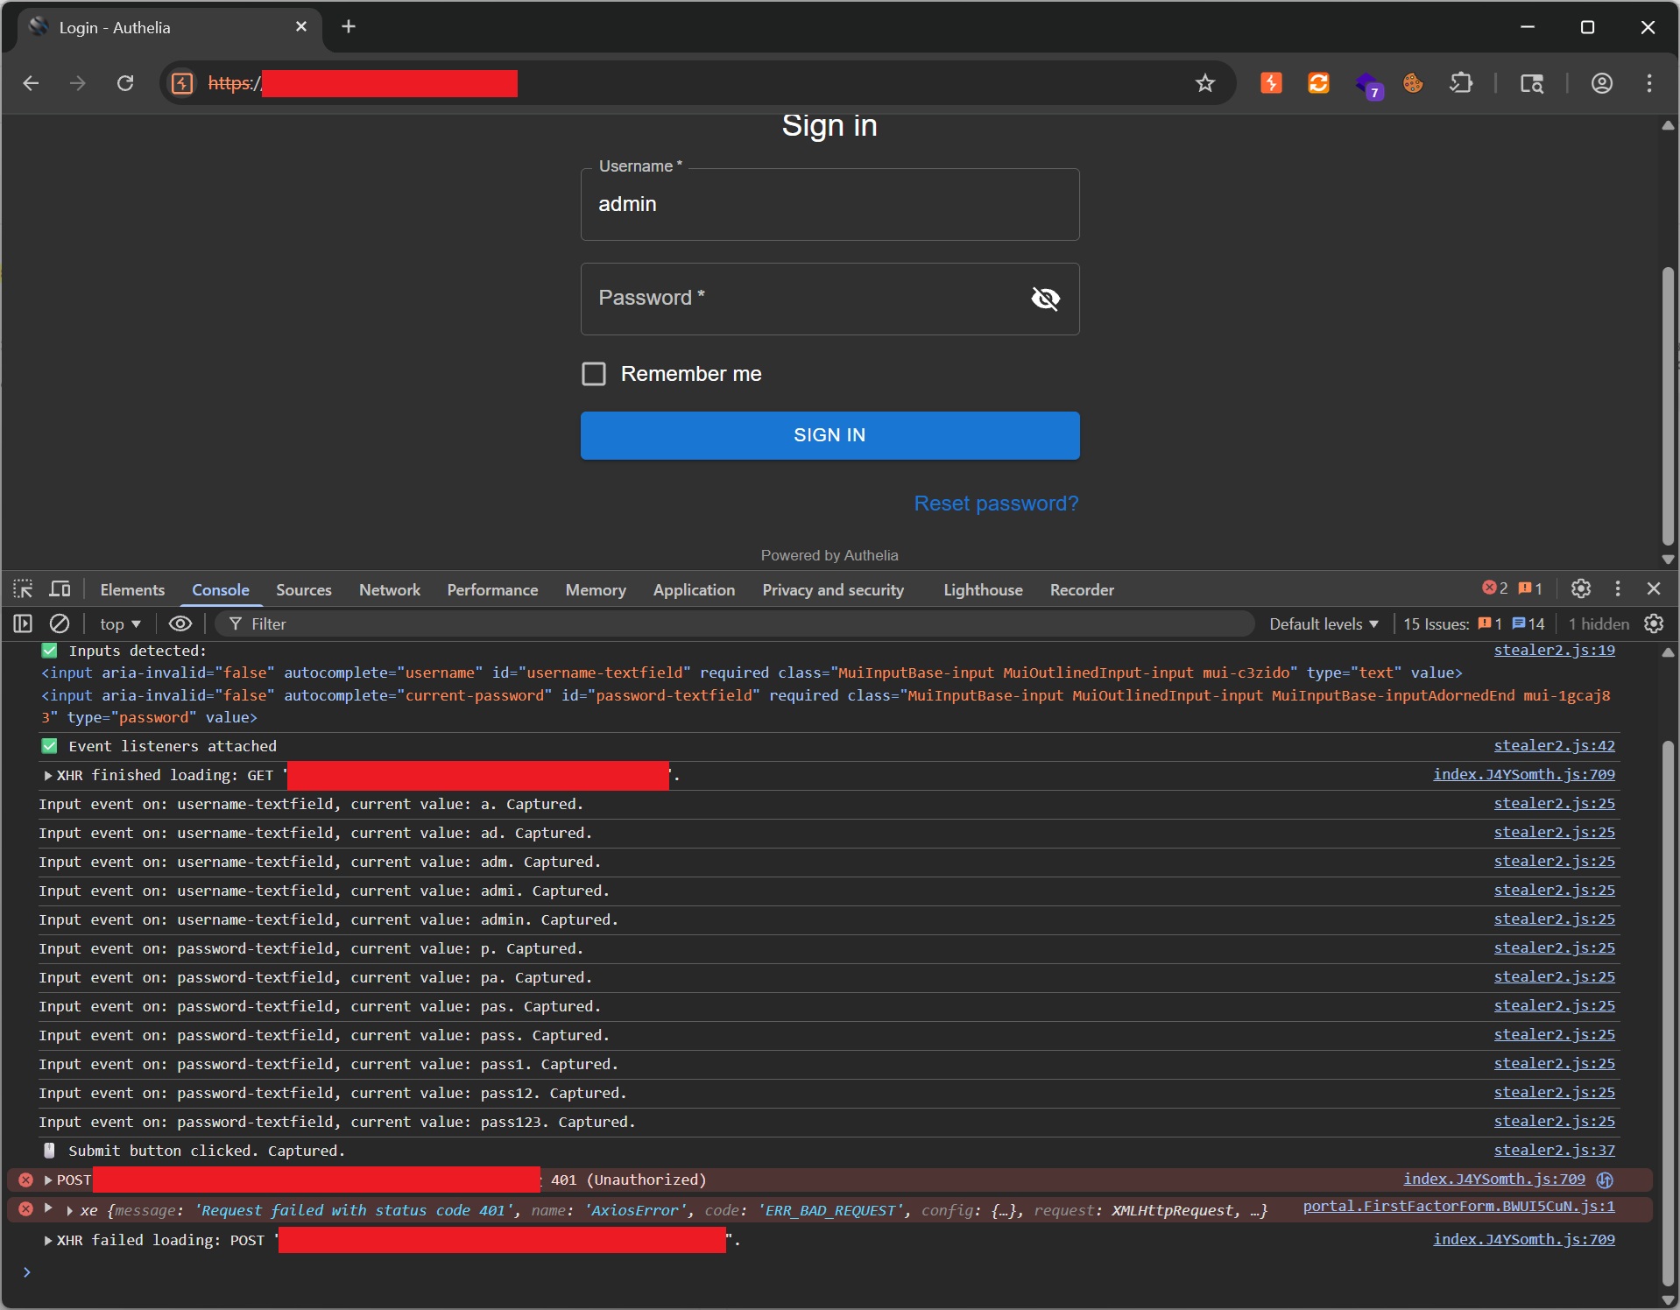Viewport: 1680px width, 1310px height.
Task: View site information icon in address bar
Action: [x=182, y=83]
